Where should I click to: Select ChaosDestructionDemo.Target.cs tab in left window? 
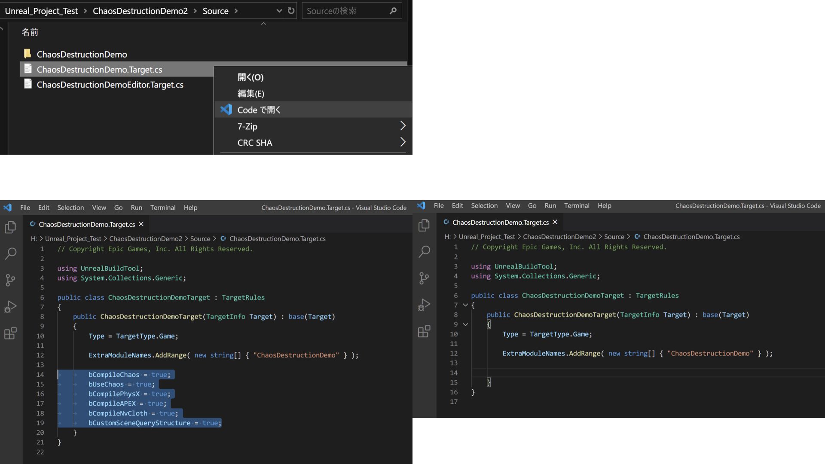tap(87, 224)
